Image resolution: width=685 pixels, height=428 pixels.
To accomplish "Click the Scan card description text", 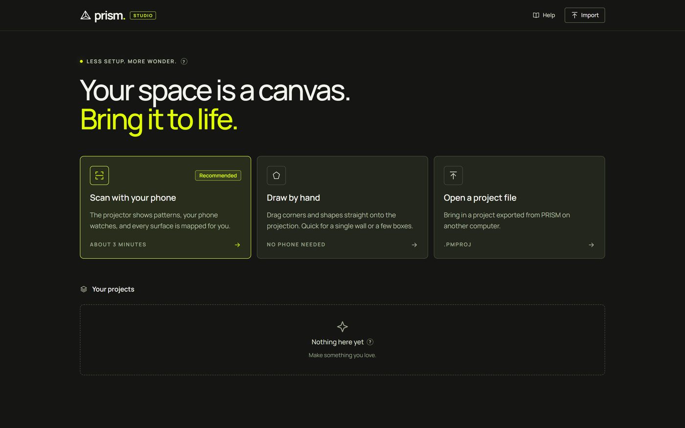I will [x=160, y=221].
